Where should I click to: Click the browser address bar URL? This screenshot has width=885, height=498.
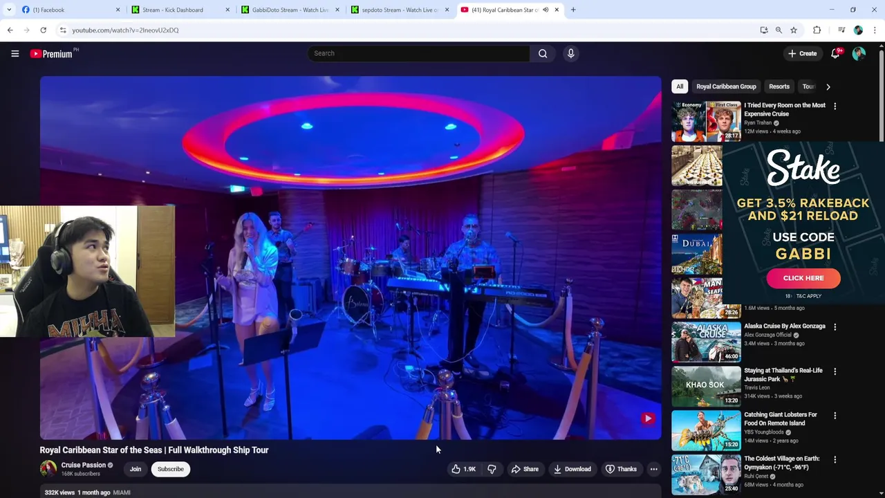coord(125,30)
